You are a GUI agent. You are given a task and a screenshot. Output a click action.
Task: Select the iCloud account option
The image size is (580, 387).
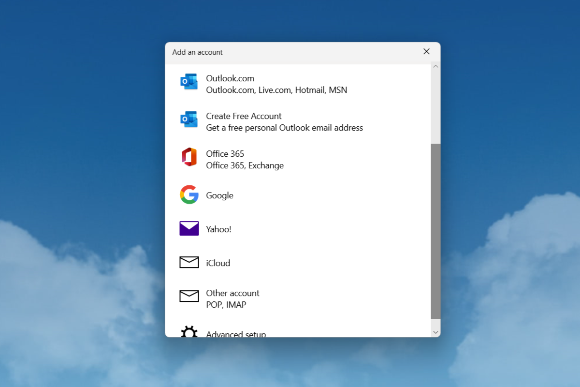point(298,263)
